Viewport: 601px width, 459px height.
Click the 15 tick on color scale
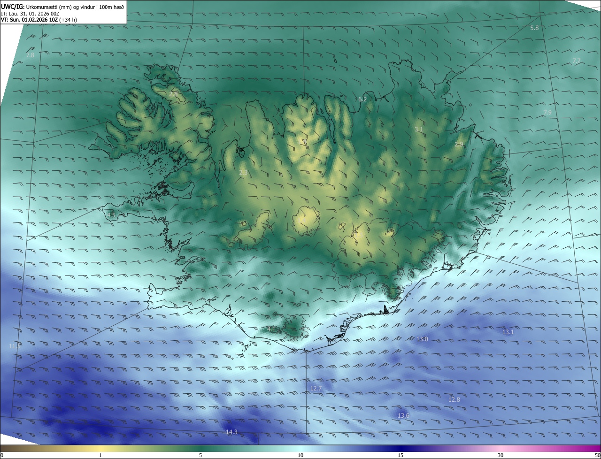pyautogui.click(x=401, y=455)
